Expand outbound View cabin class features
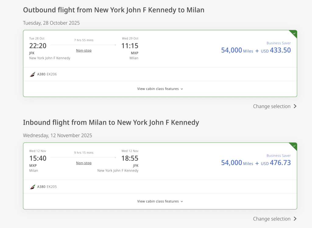Image resolution: width=312 pixels, height=228 pixels. tap(160, 89)
